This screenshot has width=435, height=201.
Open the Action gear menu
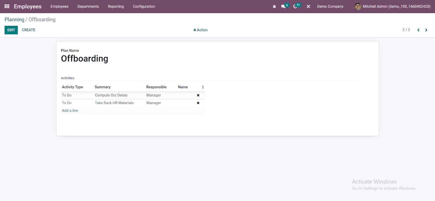point(201,30)
